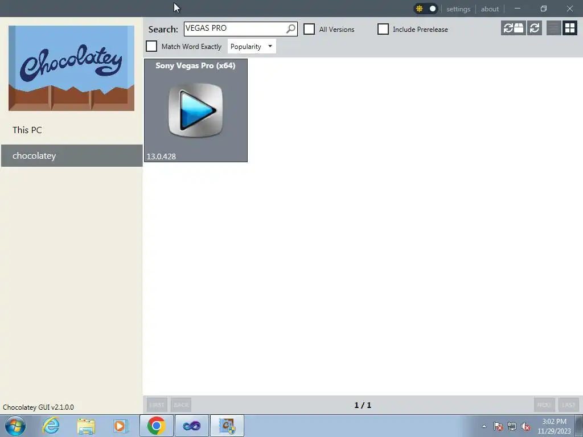Open the about page link
The image size is (583, 437).
coord(490,9)
